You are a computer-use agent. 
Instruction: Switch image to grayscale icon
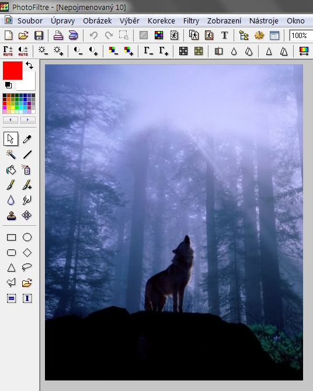[x=144, y=35]
